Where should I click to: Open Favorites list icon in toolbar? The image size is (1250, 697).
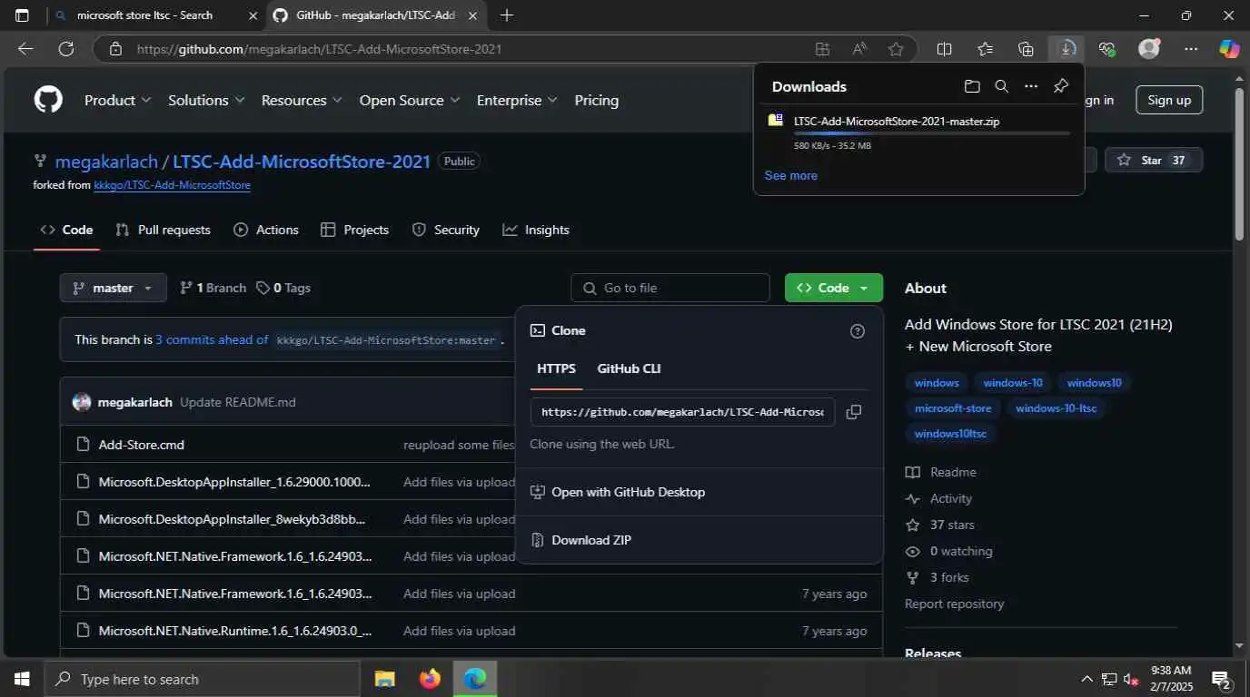(986, 49)
